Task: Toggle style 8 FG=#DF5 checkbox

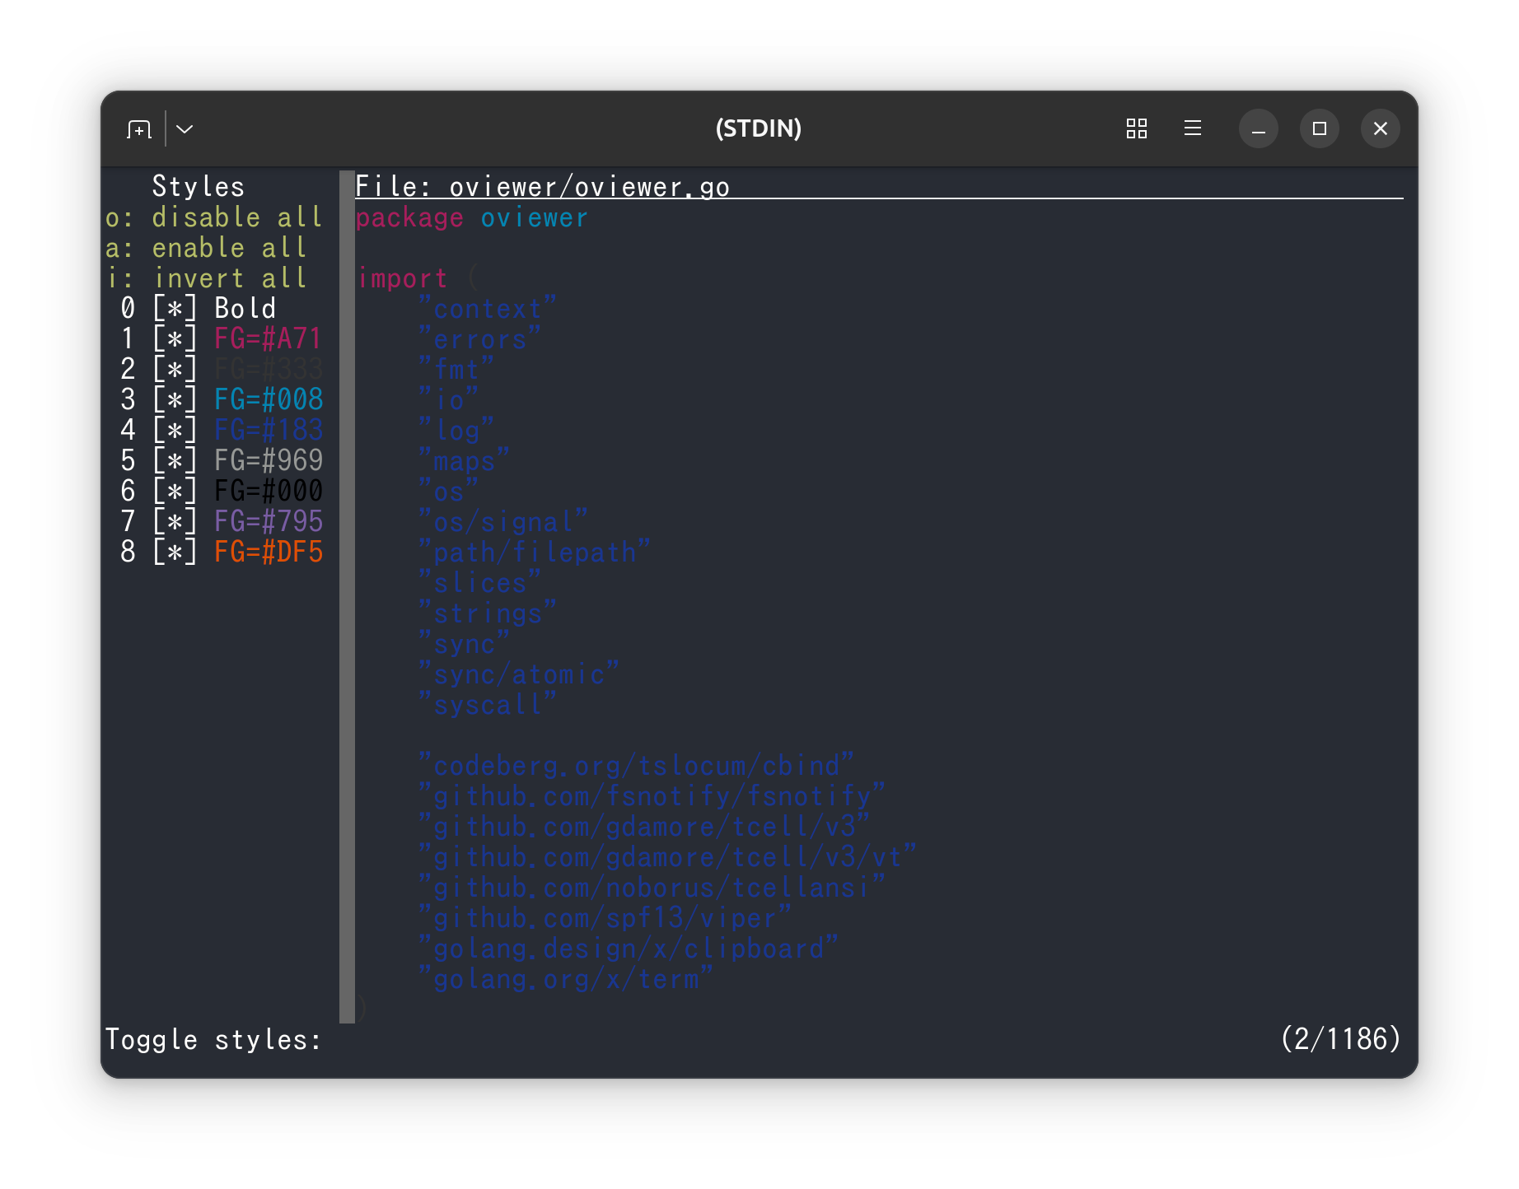Action: [175, 553]
